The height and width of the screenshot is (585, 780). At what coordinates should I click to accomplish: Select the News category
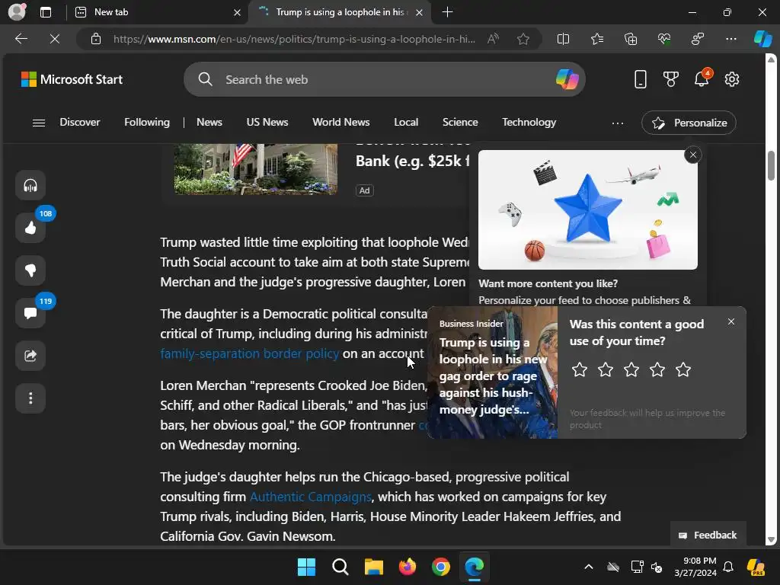point(209,123)
